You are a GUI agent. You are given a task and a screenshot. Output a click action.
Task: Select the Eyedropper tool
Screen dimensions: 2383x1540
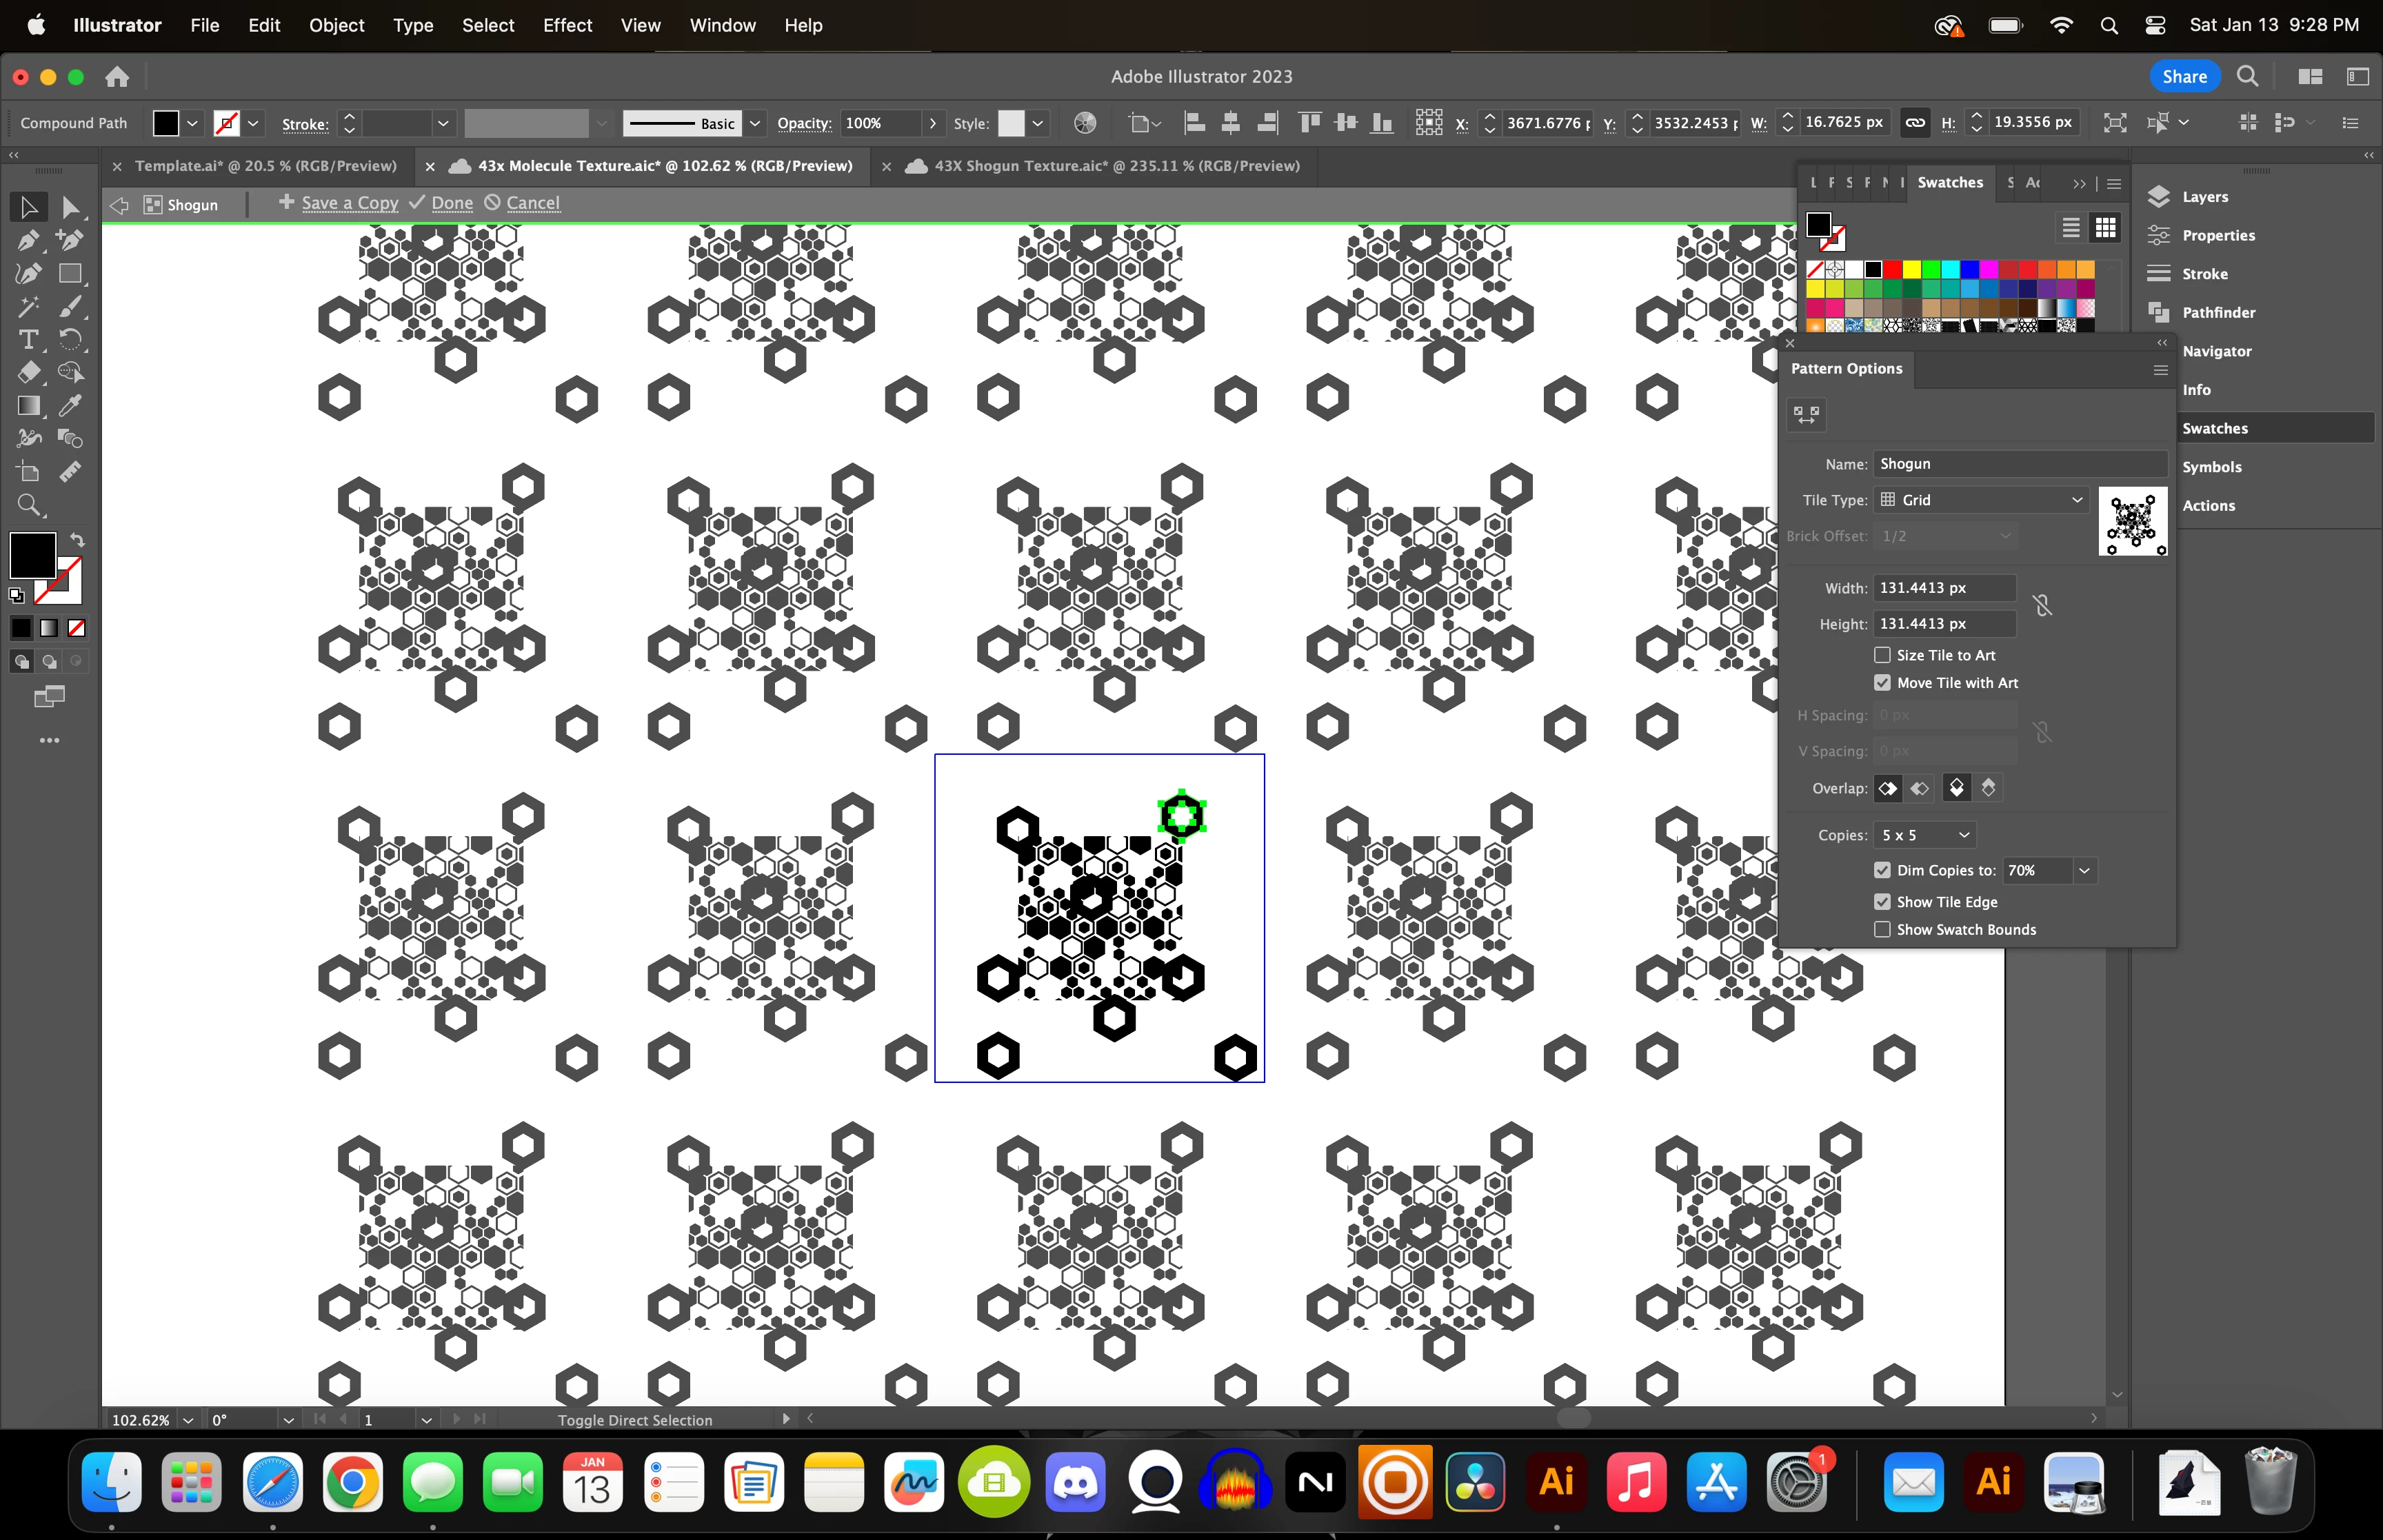click(70, 405)
